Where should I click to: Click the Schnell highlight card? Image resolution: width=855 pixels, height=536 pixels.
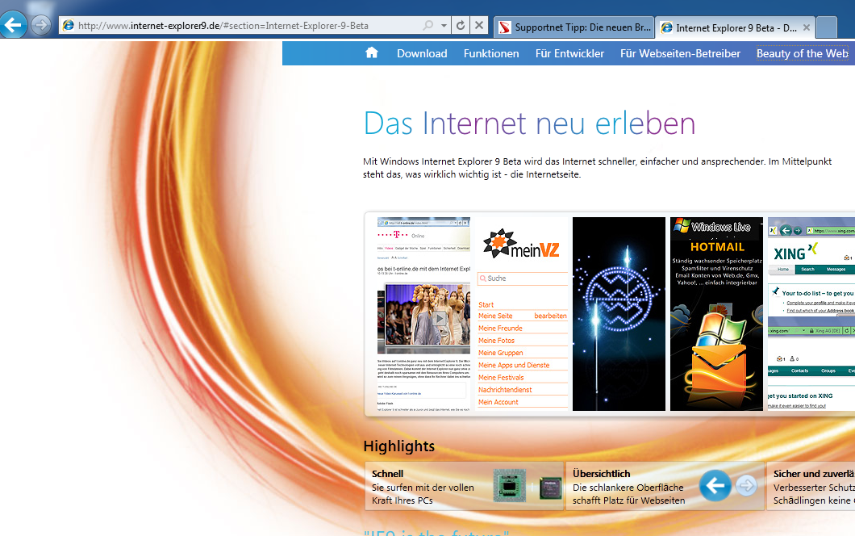click(x=464, y=486)
